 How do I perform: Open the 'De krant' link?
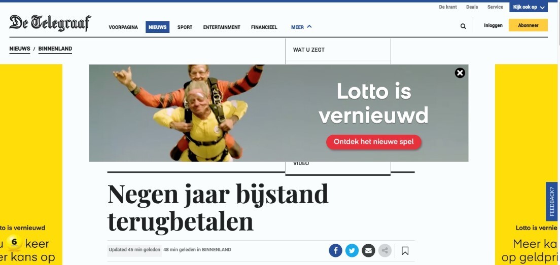pos(448,7)
